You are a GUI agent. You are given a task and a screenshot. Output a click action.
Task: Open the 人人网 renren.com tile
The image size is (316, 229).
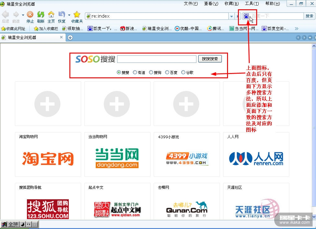tap(256, 154)
